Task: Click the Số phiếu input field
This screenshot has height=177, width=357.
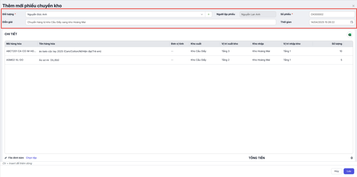Action: (332, 14)
